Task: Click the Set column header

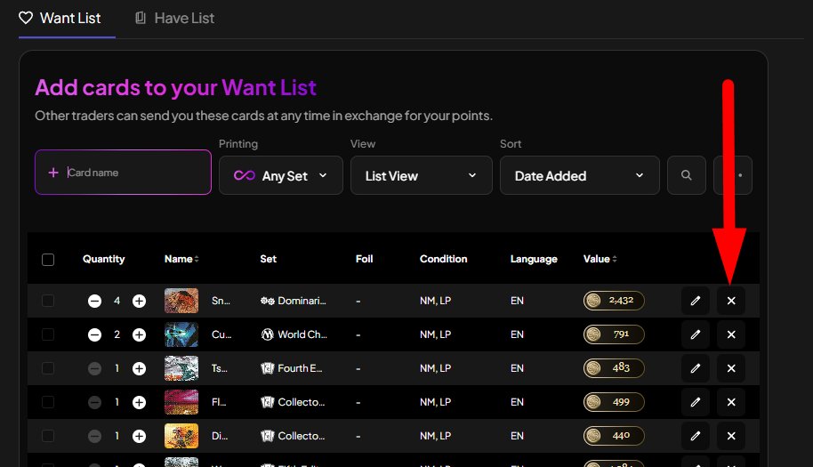Action: pos(268,259)
